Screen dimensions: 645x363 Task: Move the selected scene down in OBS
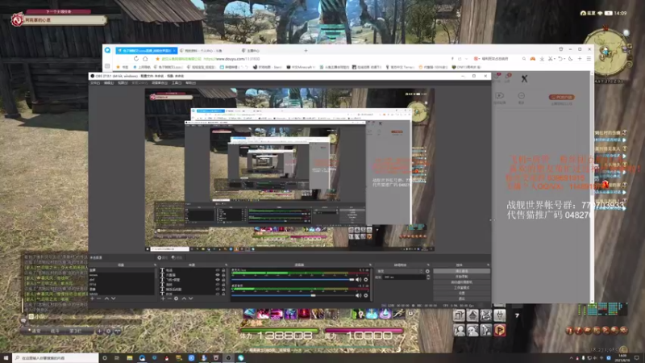[x=113, y=298]
